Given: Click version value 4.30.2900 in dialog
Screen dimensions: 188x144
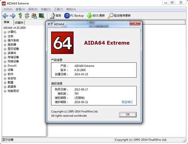Looking at the screenshot, I should [80, 70].
